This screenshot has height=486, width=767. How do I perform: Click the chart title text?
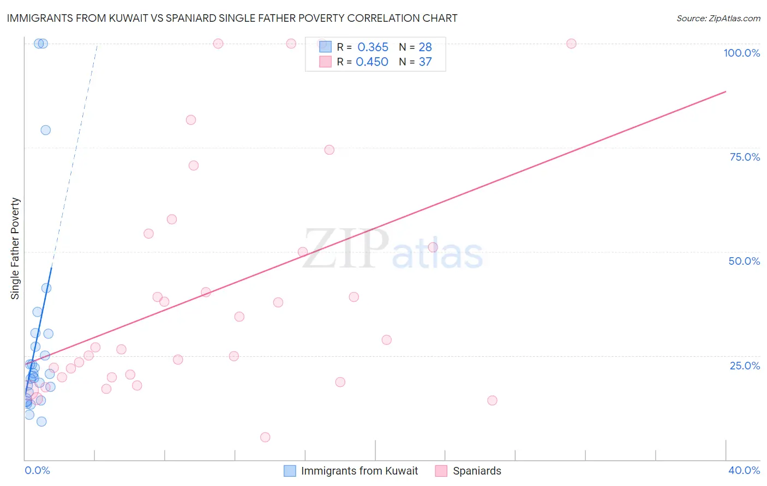pyautogui.click(x=232, y=18)
